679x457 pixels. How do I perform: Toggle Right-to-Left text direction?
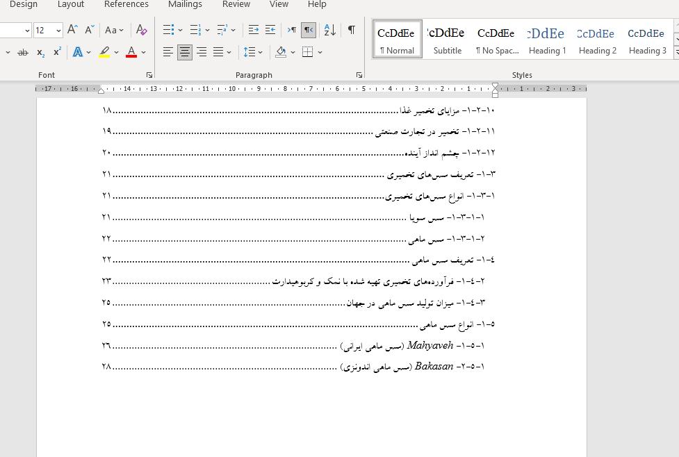click(x=308, y=30)
